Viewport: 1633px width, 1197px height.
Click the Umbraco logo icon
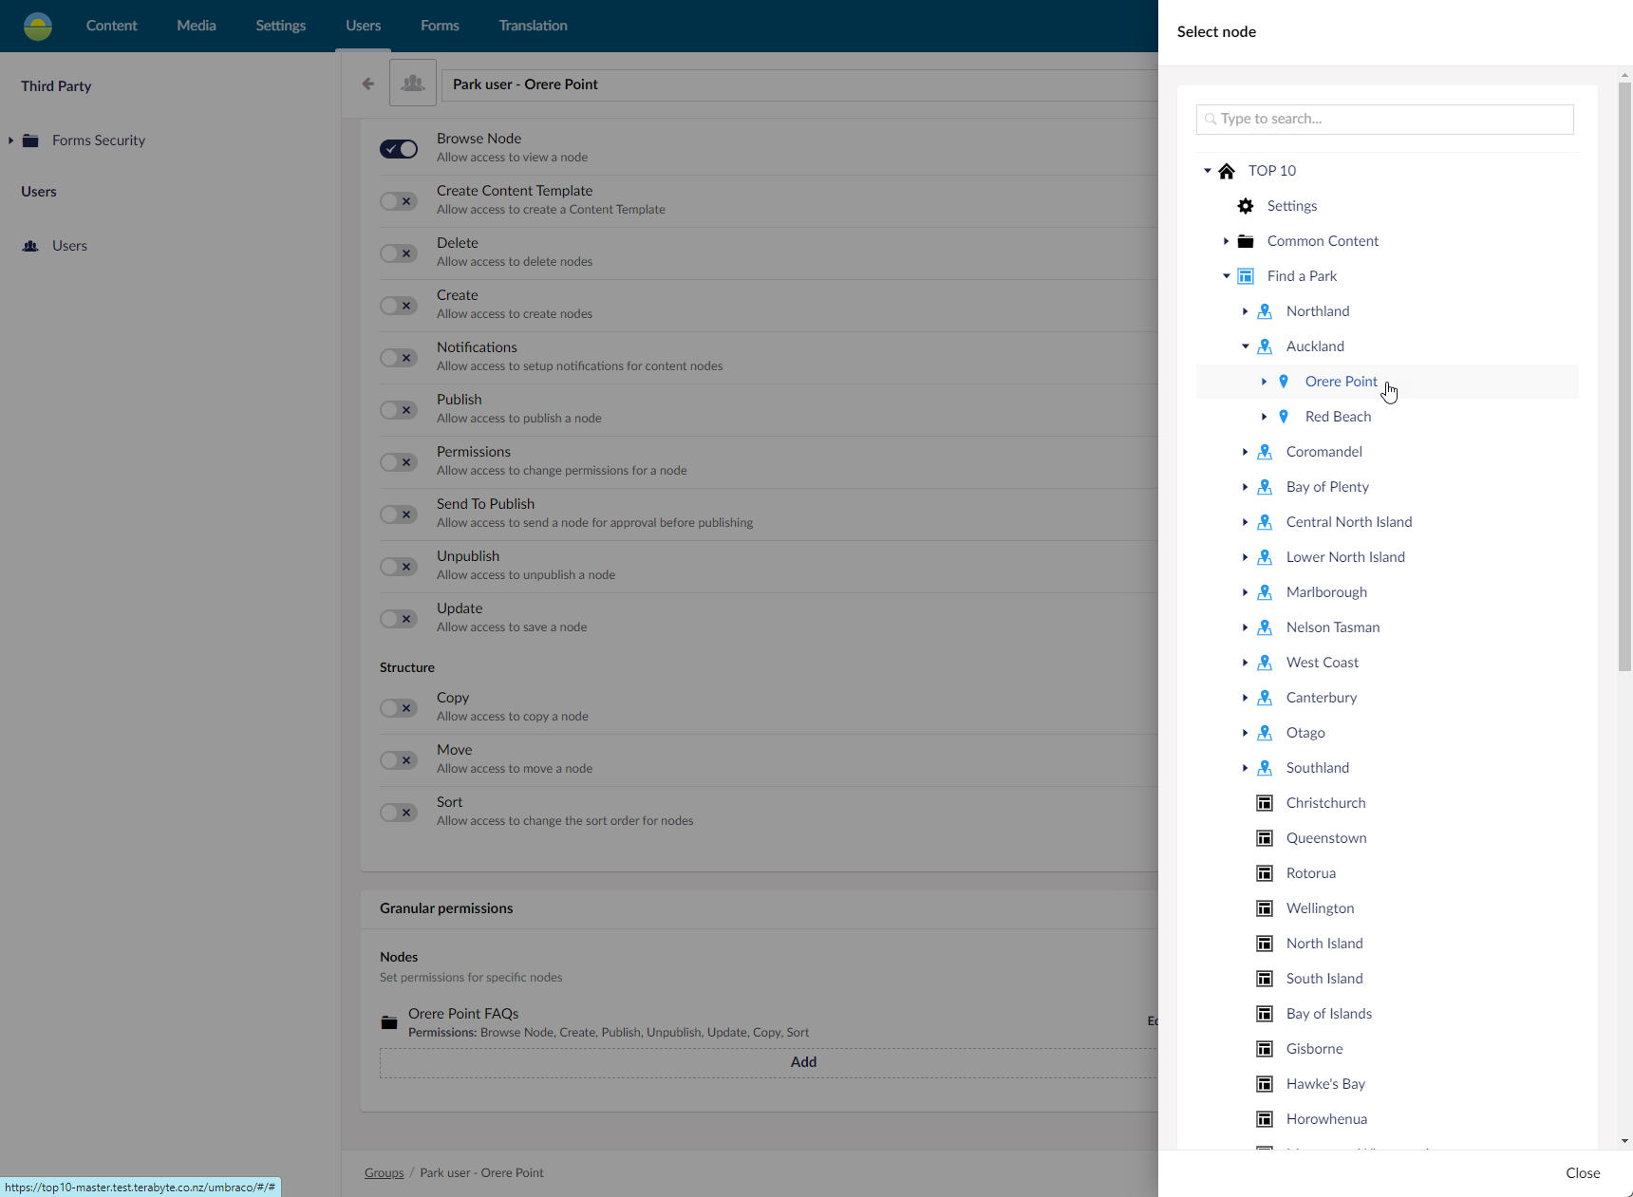(37, 26)
